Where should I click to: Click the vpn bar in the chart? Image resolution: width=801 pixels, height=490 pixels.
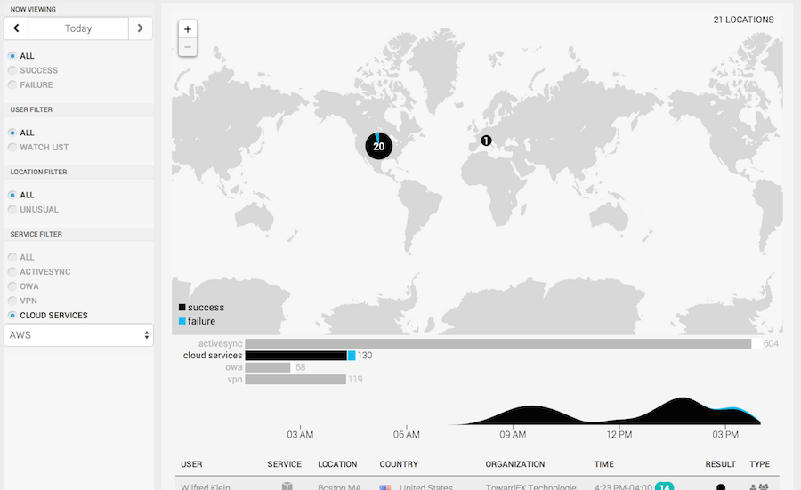pos(295,380)
